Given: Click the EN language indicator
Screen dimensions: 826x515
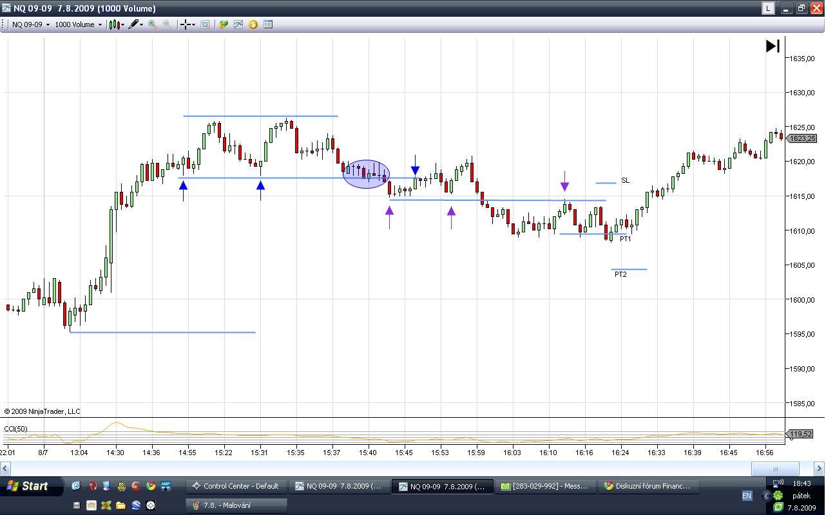Looking at the screenshot, I should tap(747, 496).
